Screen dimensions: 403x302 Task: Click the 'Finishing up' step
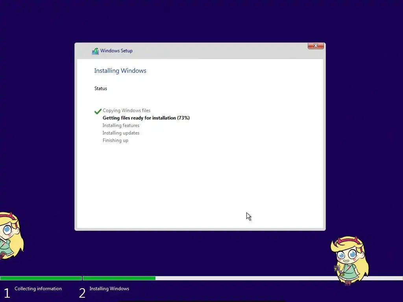point(115,140)
